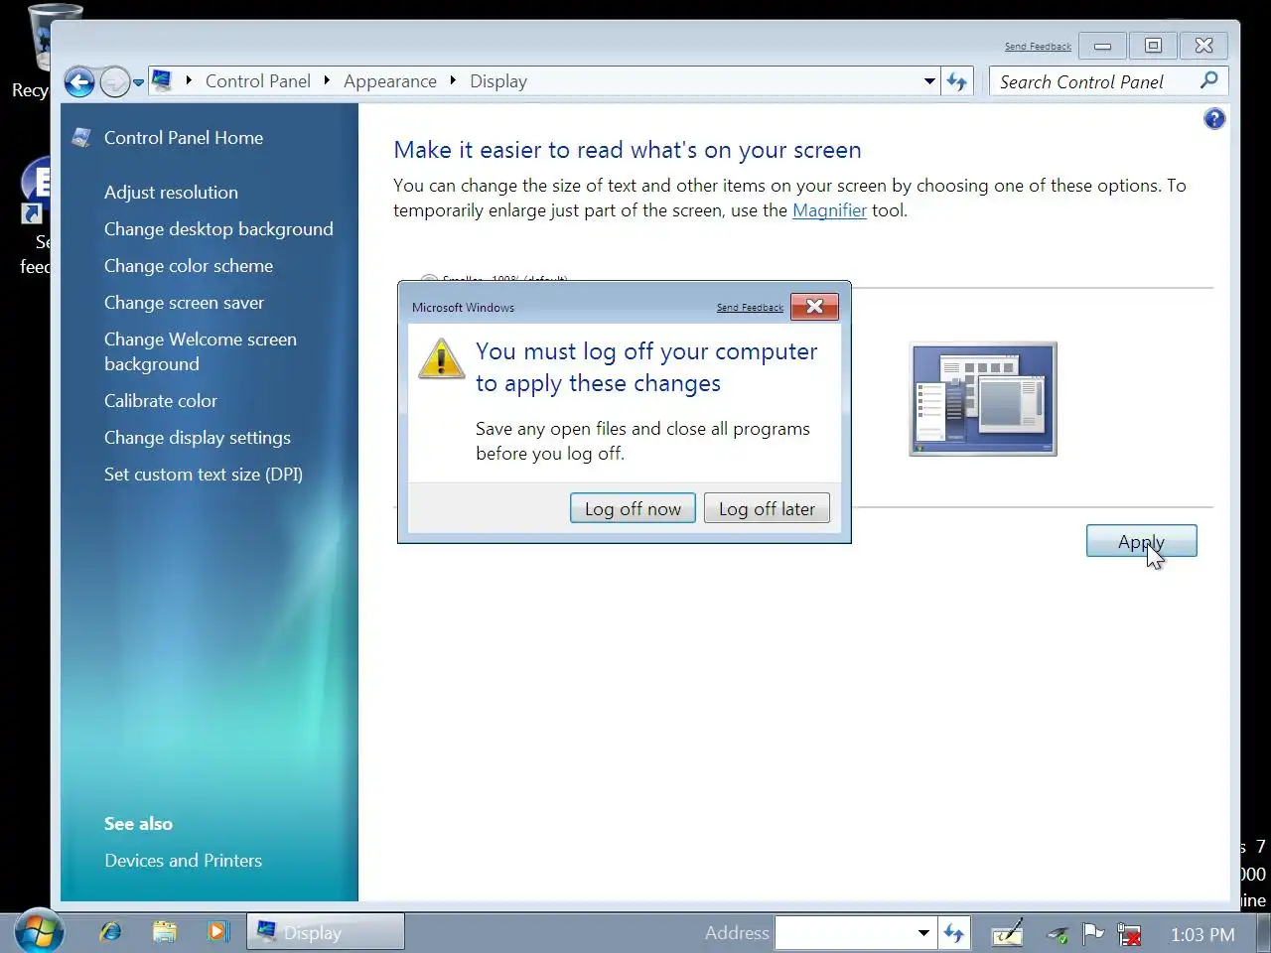
Task: Close the Microsoft Windows dialog
Action: (x=814, y=307)
